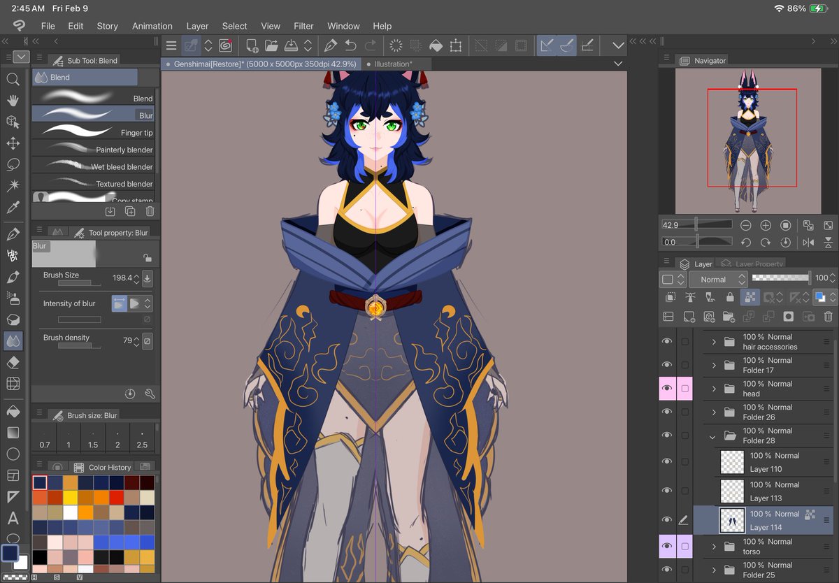Toggle Clip to layer below
839x583 pixels.
[670, 297]
